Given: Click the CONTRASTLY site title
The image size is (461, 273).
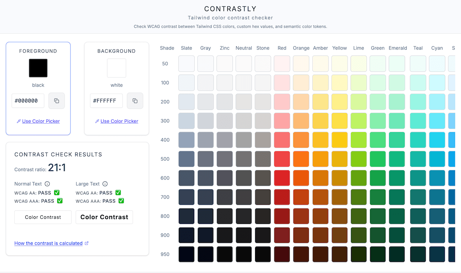Looking at the screenshot, I should pos(230,9).
